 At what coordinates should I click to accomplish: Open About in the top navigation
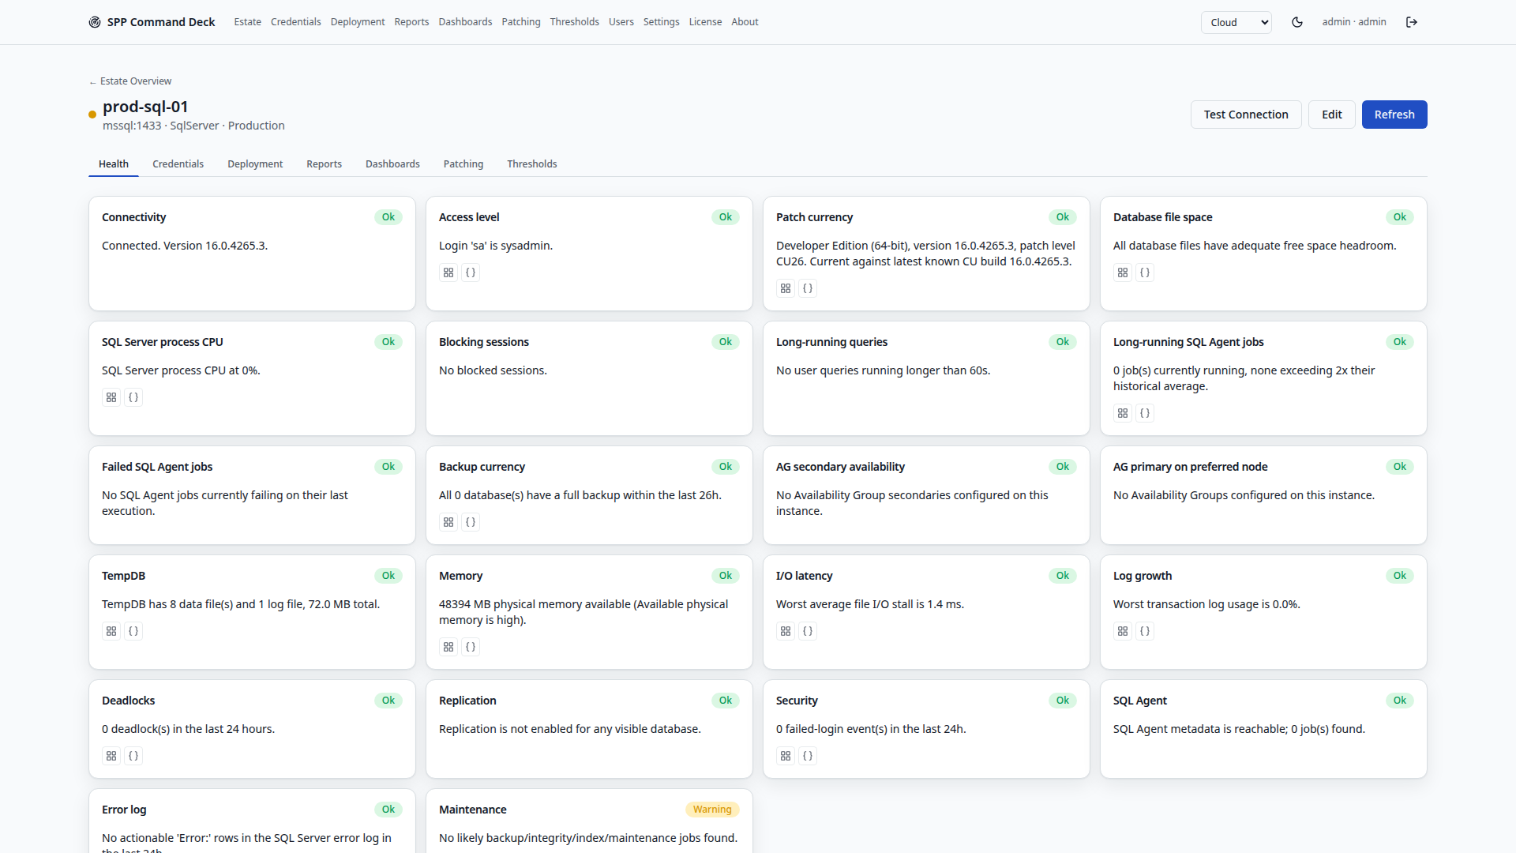point(745,22)
